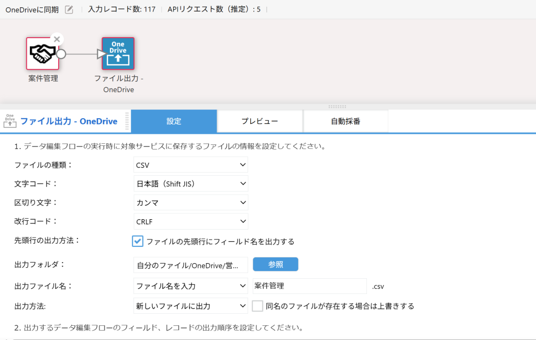This screenshot has width=536, height=340.
Task: Open the 新しいファイルに出力 dropdown
Action: 191,306
